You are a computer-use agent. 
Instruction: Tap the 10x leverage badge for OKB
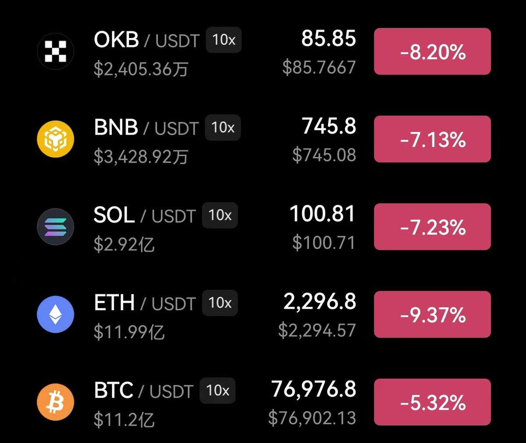[x=224, y=40]
